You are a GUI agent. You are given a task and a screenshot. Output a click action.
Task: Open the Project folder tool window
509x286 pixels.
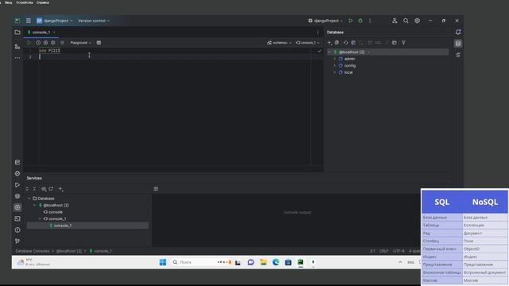pyautogui.click(x=17, y=32)
